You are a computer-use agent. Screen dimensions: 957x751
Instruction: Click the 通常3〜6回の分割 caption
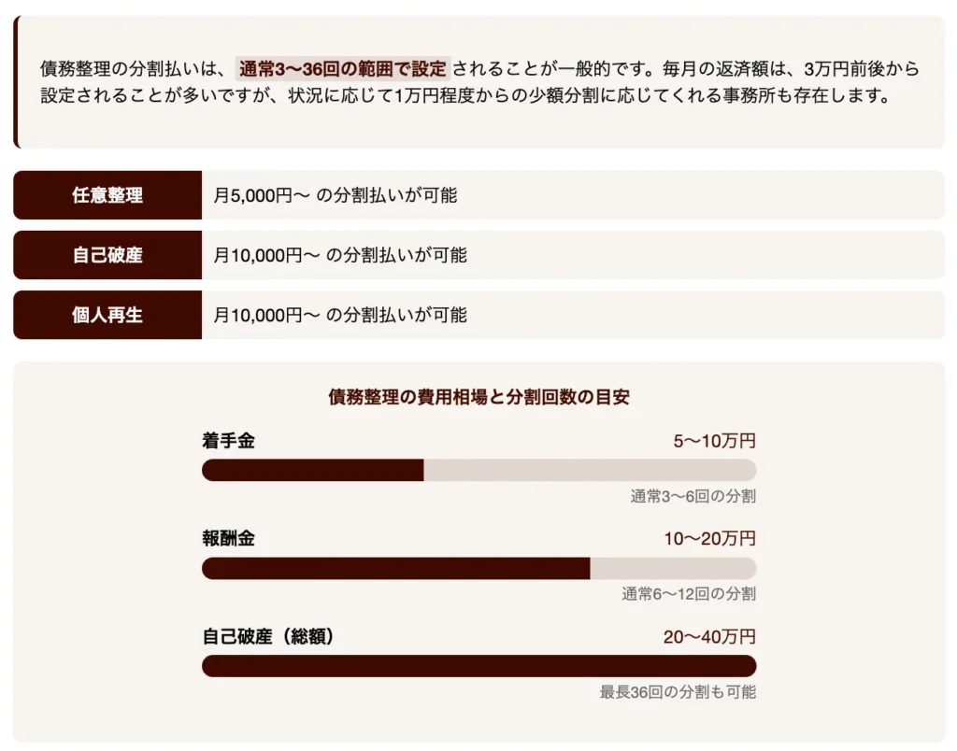pyautogui.click(x=693, y=496)
